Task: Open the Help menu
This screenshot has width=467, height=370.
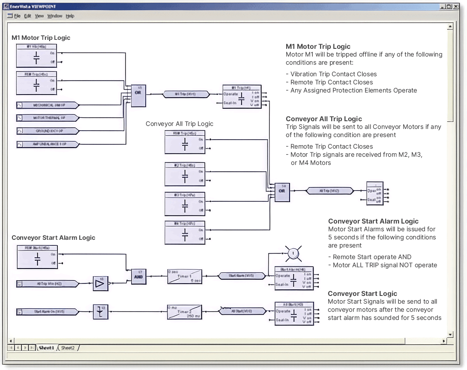Action: pos(70,16)
